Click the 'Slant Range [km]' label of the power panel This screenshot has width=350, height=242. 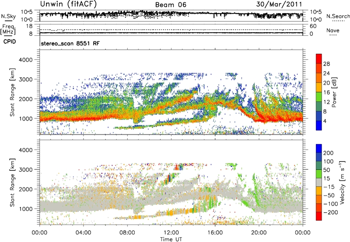point(12,92)
